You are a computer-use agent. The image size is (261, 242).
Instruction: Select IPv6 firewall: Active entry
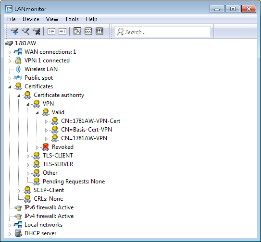pos(49,207)
